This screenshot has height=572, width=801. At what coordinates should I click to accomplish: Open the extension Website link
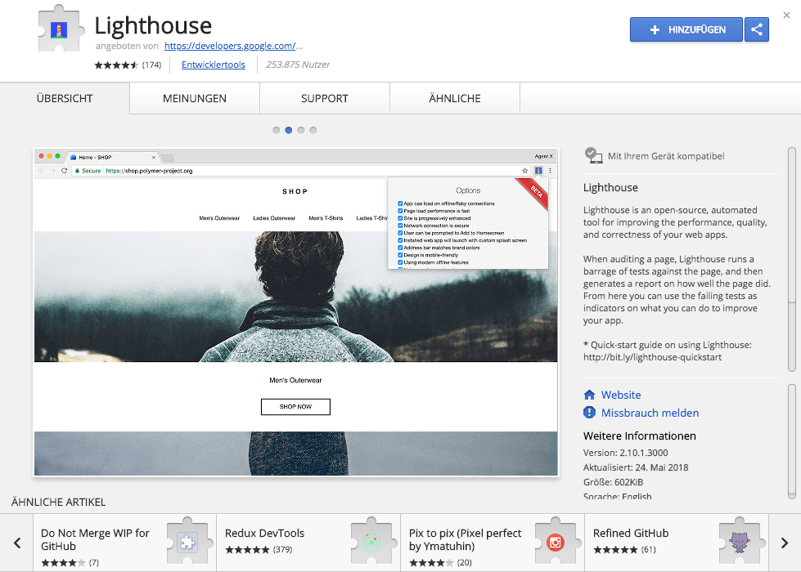pyautogui.click(x=621, y=395)
